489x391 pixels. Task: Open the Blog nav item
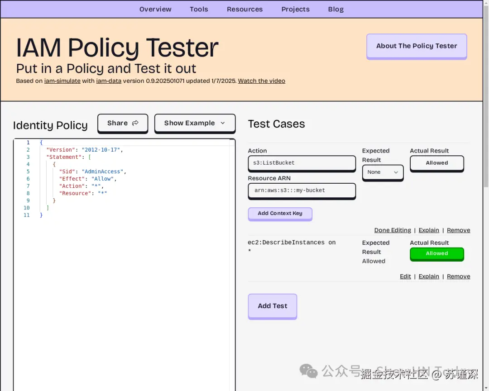tap(336, 10)
